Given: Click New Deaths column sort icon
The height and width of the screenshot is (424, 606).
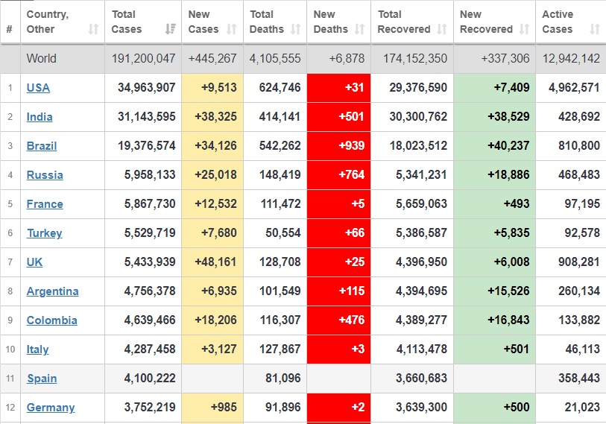Looking at the screenshot, I should [359, 30].
